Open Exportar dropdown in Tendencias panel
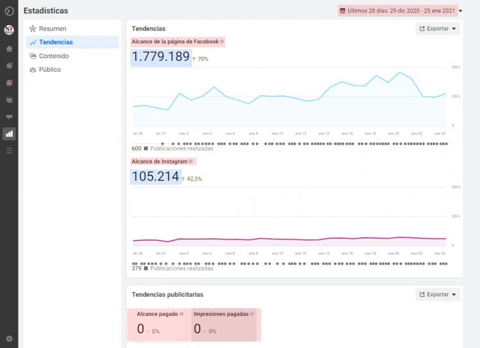480x348 pixels. (438, 29)
